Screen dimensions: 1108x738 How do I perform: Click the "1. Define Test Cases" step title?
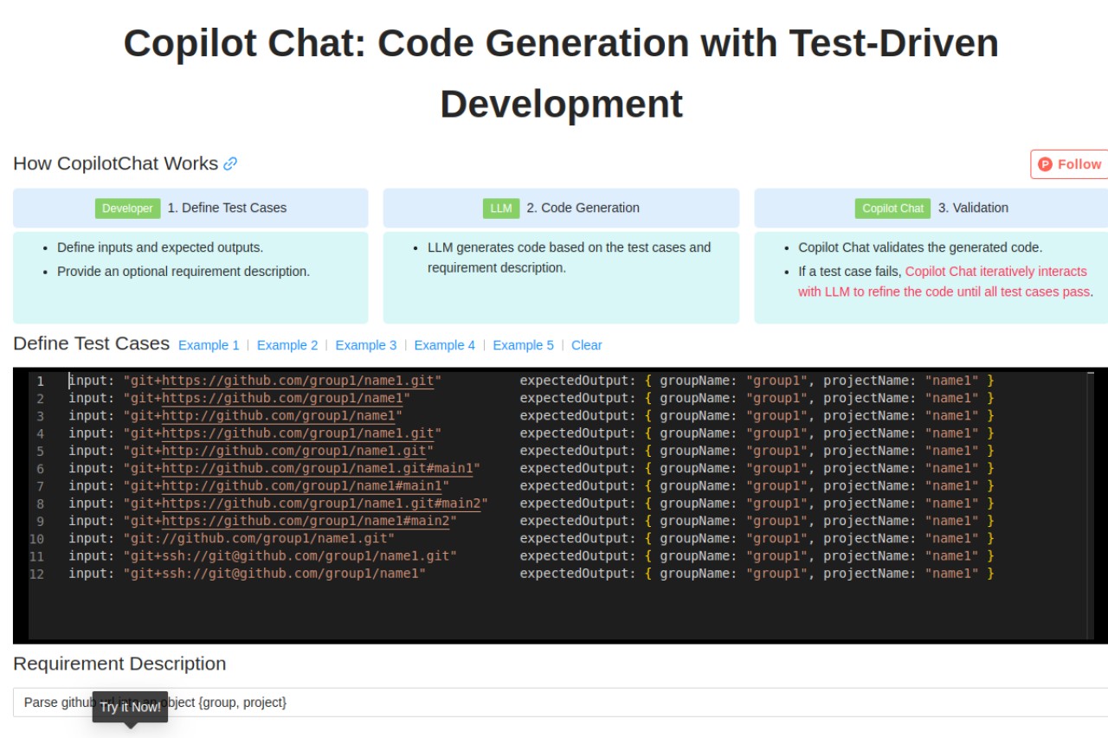[x=227, y=208]
